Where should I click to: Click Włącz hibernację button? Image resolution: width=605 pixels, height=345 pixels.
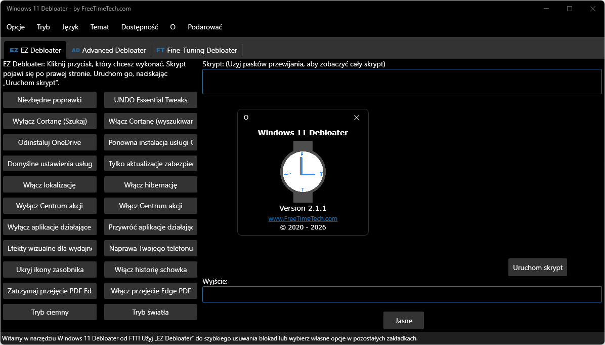(x=150, y=185)
